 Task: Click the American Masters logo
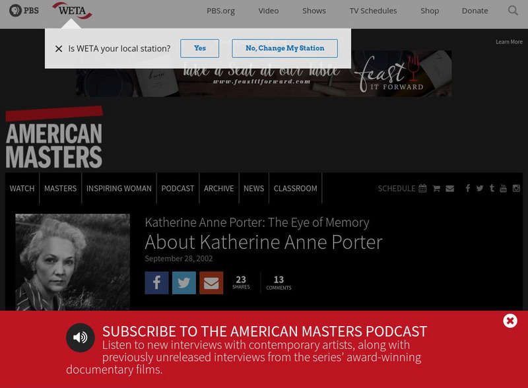pyautogui.click(x=54, y=137)
